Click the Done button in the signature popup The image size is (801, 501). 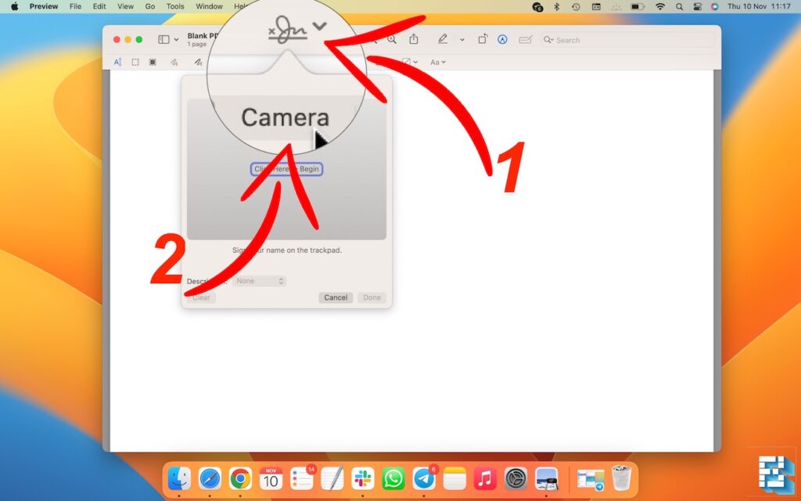coord(372,297)
